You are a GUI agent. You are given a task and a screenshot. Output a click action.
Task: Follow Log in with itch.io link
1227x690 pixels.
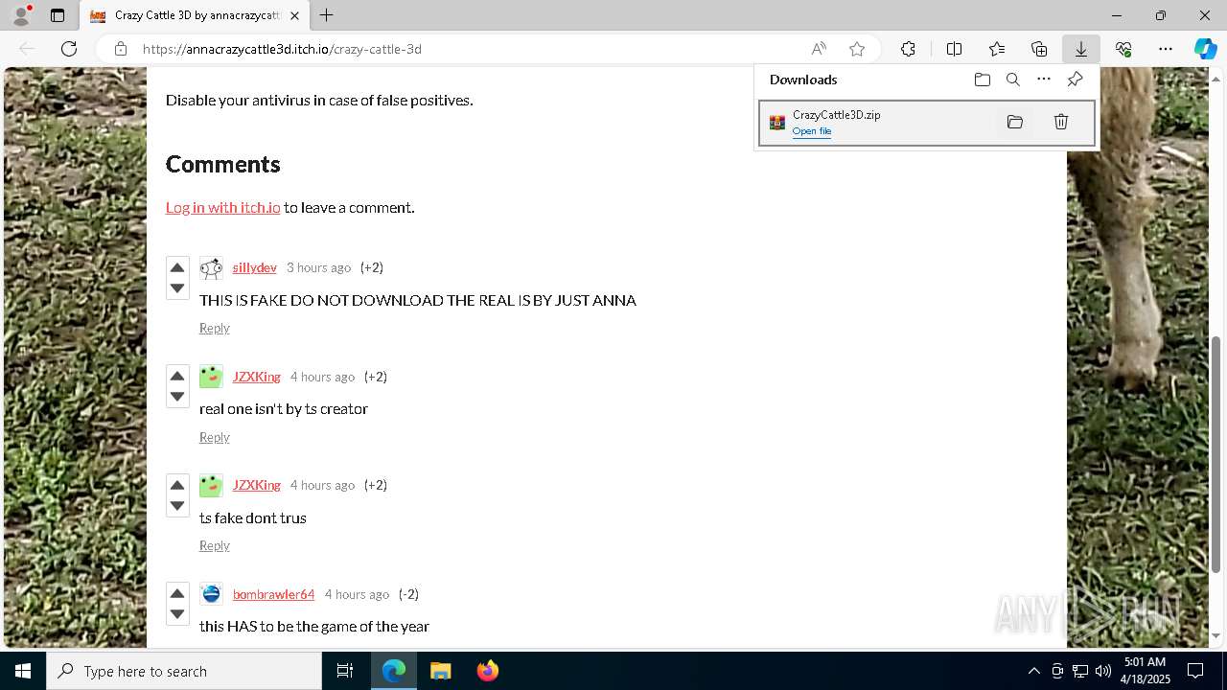(222, 207)
